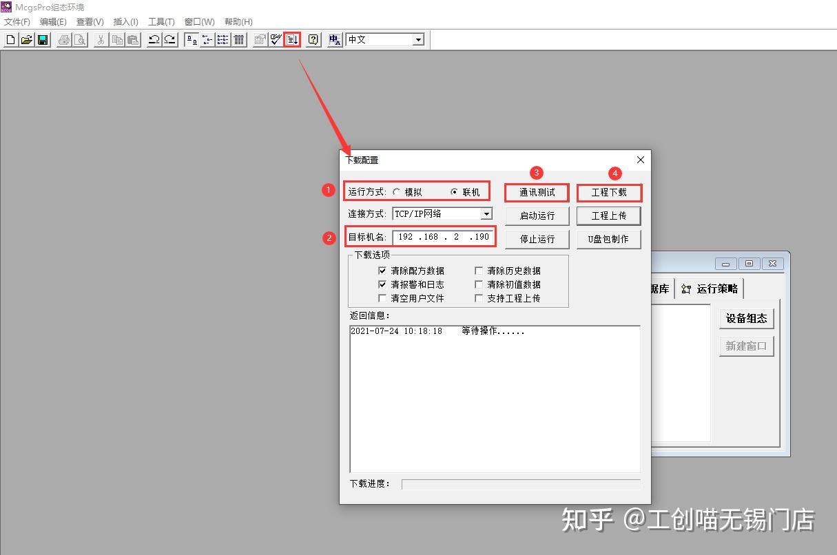Enable the 清除历史数据 checkbox
The height and width of the screenshot is (555, 837).
click(479, 271)
